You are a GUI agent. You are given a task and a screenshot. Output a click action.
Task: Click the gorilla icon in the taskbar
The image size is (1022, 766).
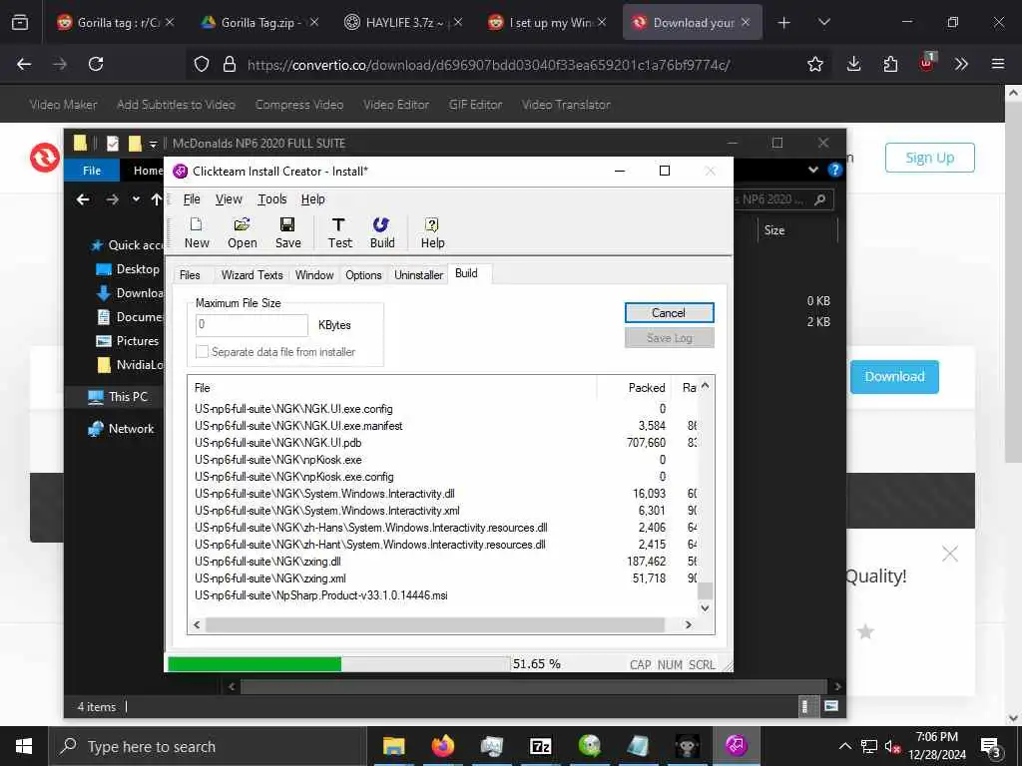point(687,746)
